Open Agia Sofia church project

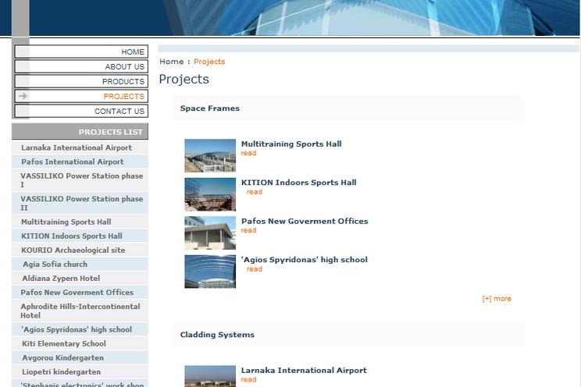[x=80, y=264]
